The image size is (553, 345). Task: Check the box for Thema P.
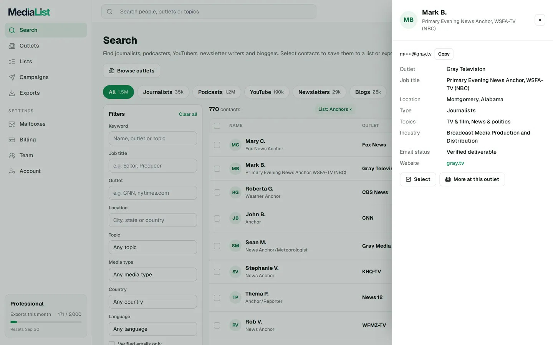217,298
